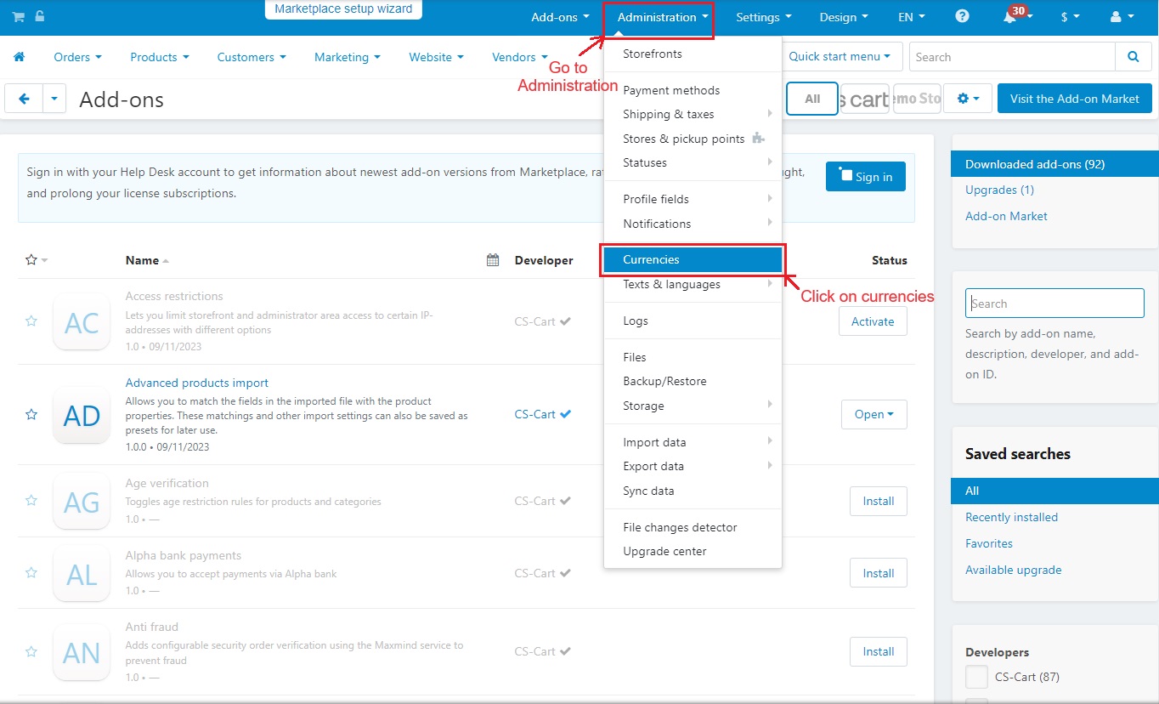Image resolution: width=1159 pixels, height=704 pixels.
Task: Open the gear settings menu on Add-ons page
Action: tap(969, 99)
